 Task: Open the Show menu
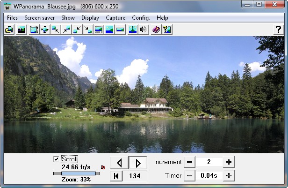(68, 18)
